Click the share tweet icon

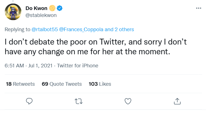pos(177,101)
